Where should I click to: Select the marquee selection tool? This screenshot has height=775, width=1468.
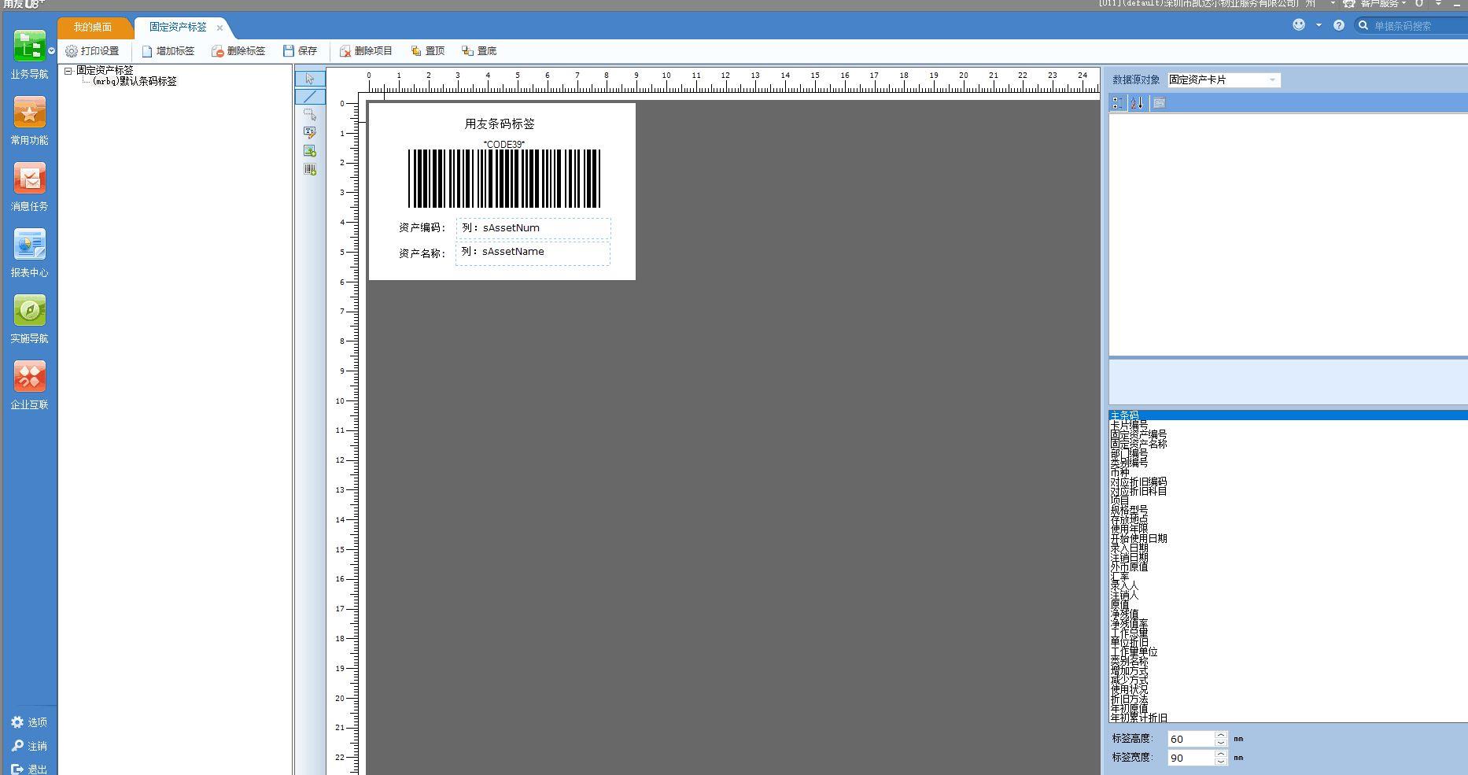(x=310, y=115)
